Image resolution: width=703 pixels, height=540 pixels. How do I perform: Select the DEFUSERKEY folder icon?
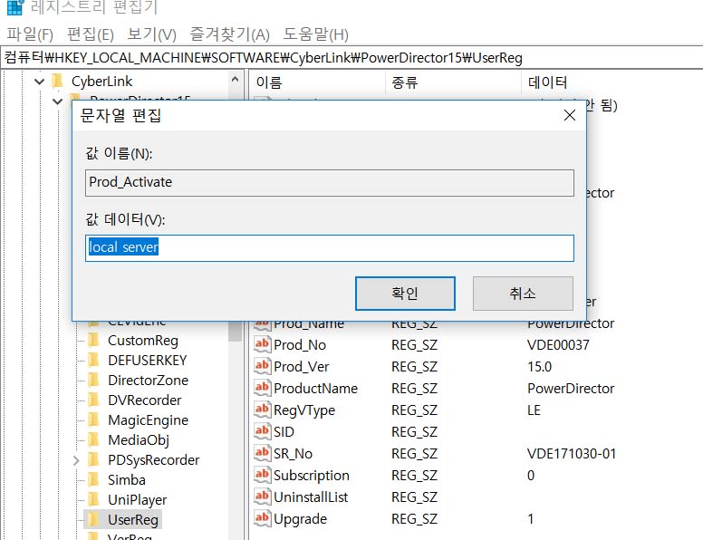pos(93,360)
